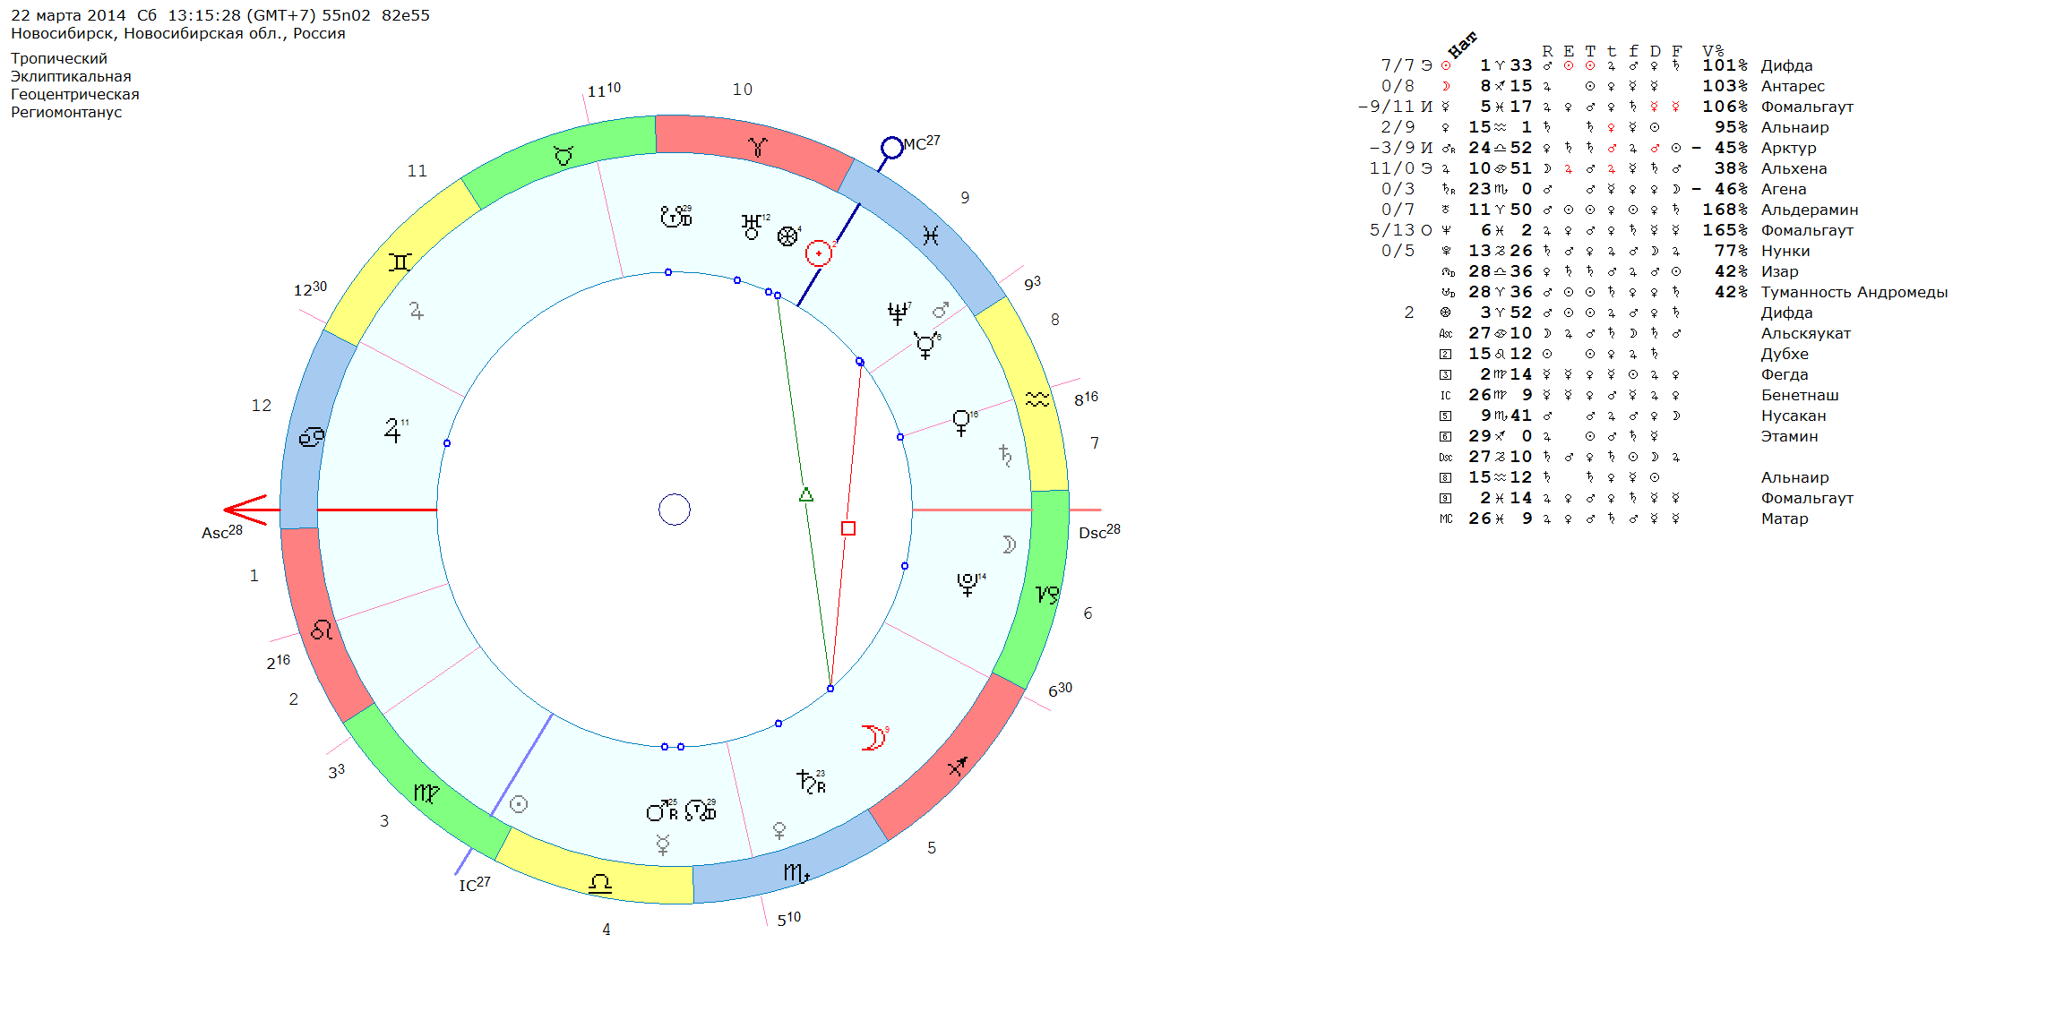The width and height of the screenshot is (2056, 1020).
Task: Click the blue MC circle marker
Action: coord(891,148)
